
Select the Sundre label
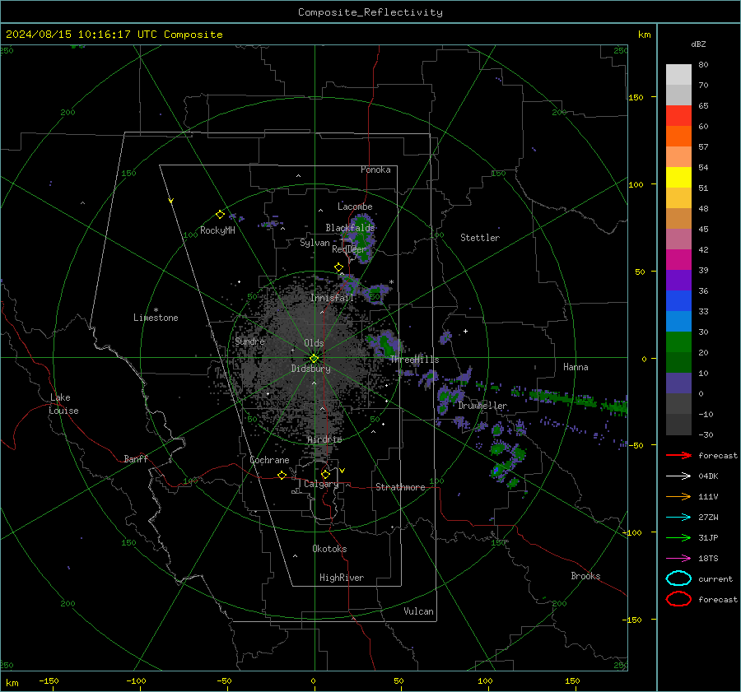[x=250, y=341]
